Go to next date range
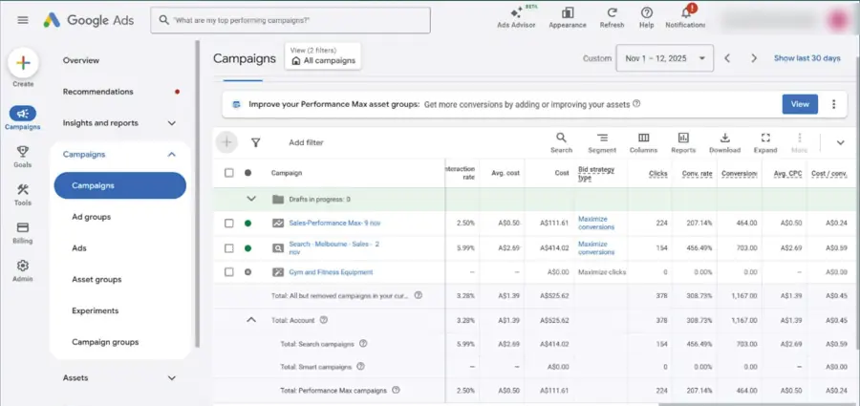The height and width of the screenshot is (406, 860). (x=754, y=58)
